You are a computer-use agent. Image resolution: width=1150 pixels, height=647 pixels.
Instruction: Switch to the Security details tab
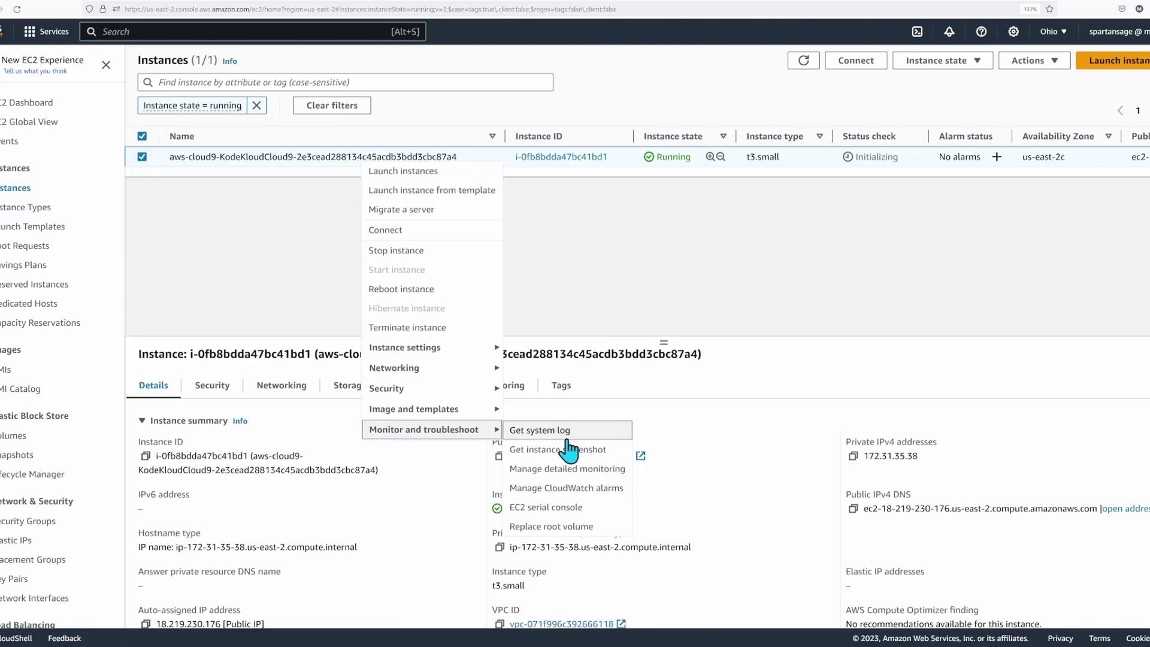pyautogui.click(x=212, y=386)
